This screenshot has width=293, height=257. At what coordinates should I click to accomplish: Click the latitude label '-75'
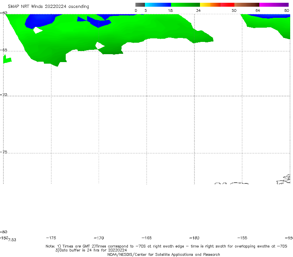point(4,152)
